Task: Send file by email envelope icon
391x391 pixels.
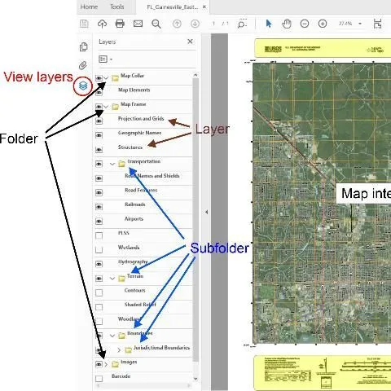Action: (x=138, y=24)
